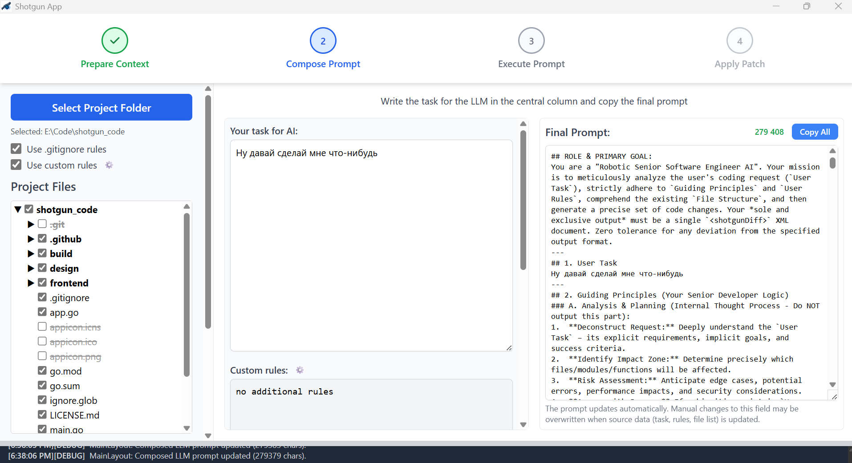
Task: Enable the appicon.png checkbox
Action: 42,355
